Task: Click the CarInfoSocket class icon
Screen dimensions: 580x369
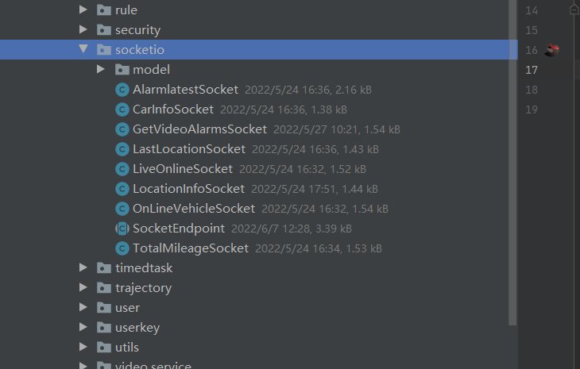Action: (122, 110)
